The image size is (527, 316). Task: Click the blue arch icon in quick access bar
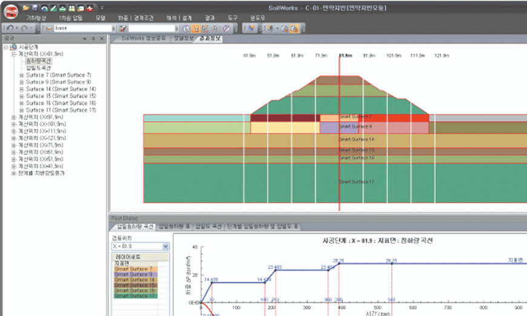click(x=44, y=8)
